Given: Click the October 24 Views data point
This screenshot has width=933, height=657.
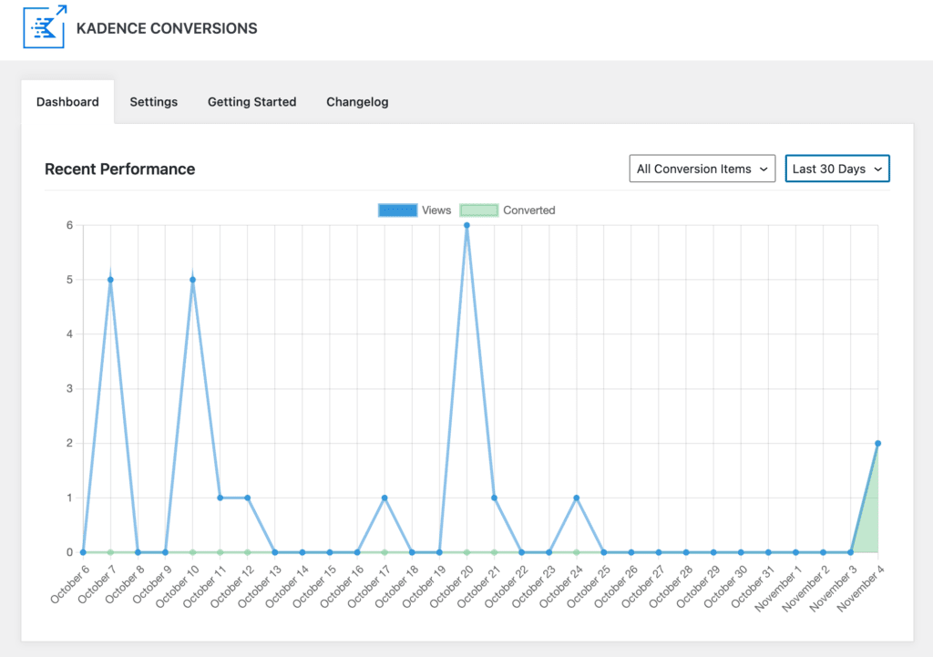Looking at the screenshot, I should 576,498.
